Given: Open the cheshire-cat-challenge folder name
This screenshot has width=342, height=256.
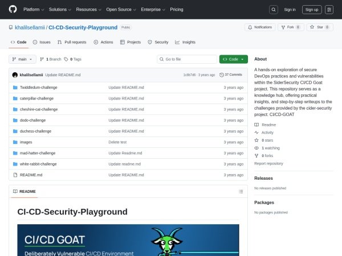Looking at the screenshot, I should coord(39,109).
